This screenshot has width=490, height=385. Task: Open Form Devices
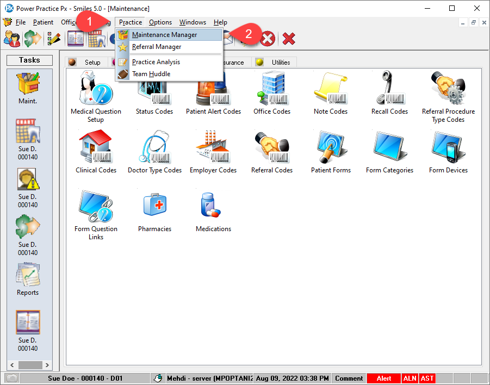448,152
